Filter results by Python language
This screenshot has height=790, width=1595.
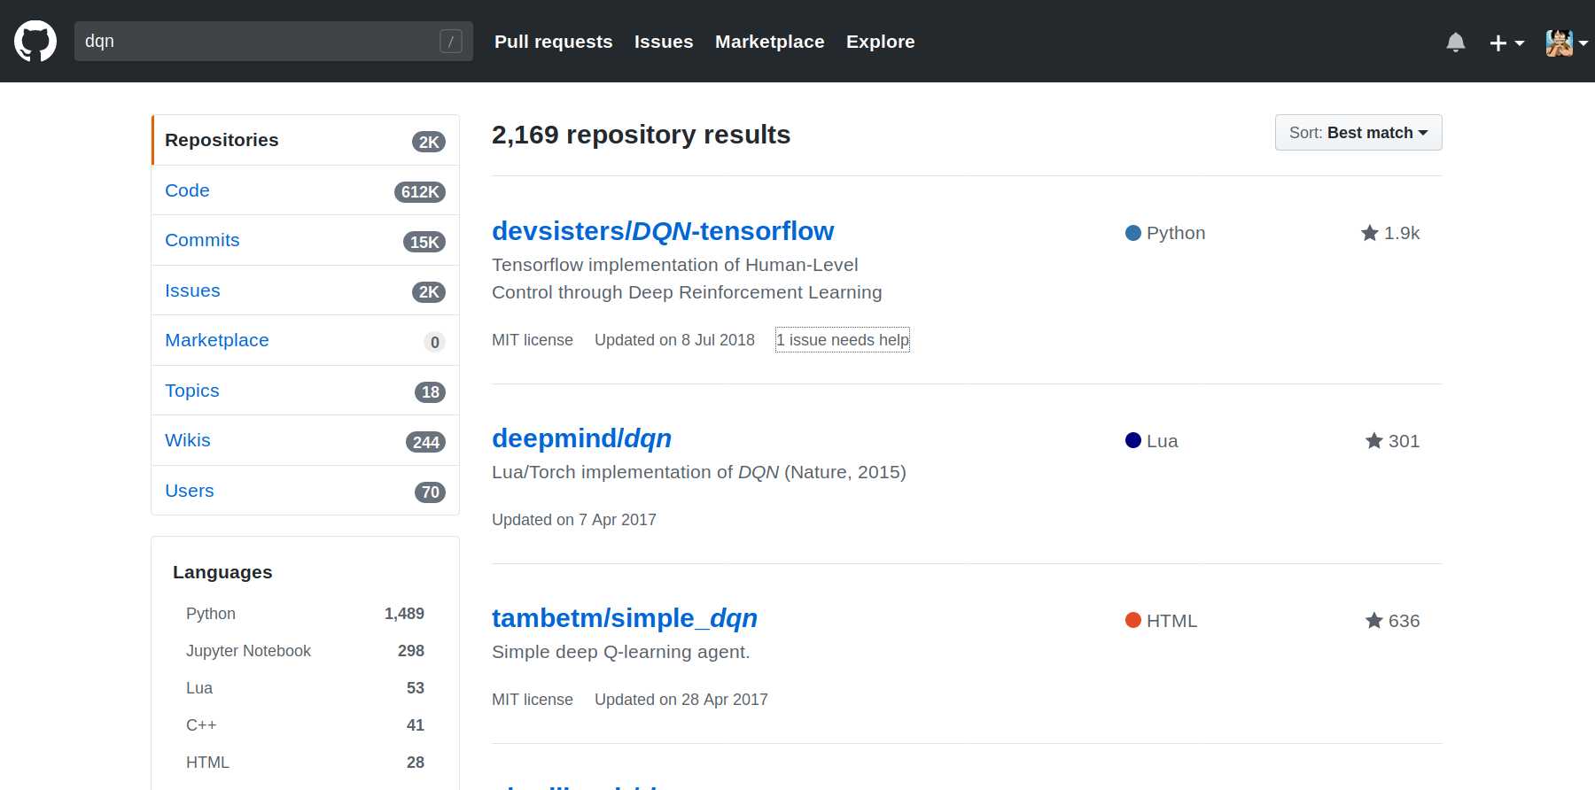(x=305, y=614)
